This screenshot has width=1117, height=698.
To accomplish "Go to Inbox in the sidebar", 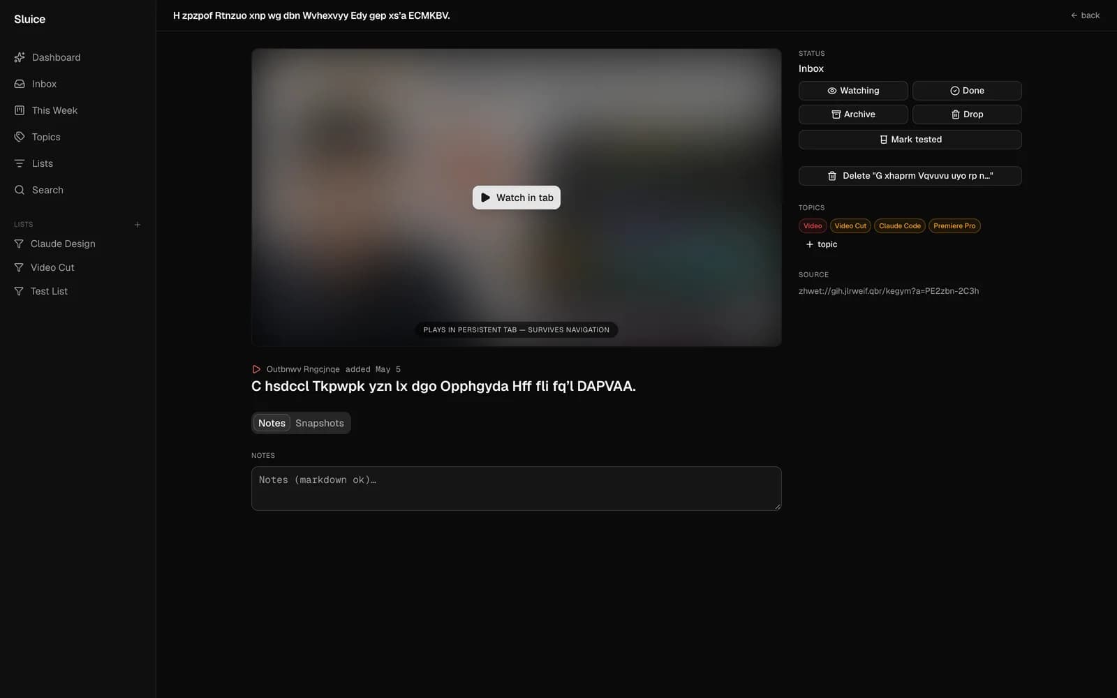I will (36, 84).
